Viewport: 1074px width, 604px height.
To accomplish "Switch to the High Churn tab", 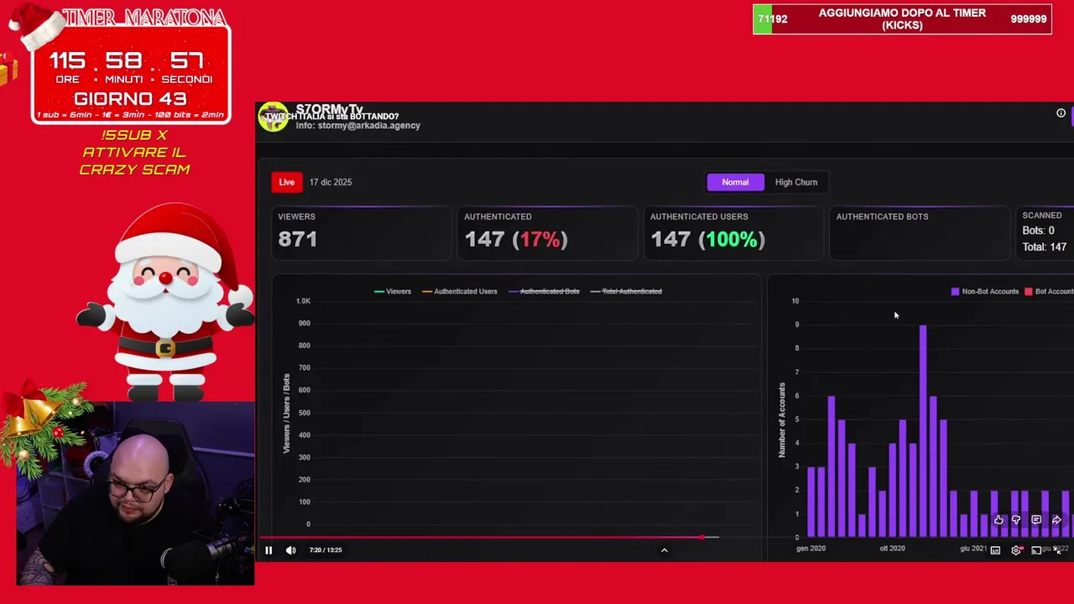I will coord(796,182).
